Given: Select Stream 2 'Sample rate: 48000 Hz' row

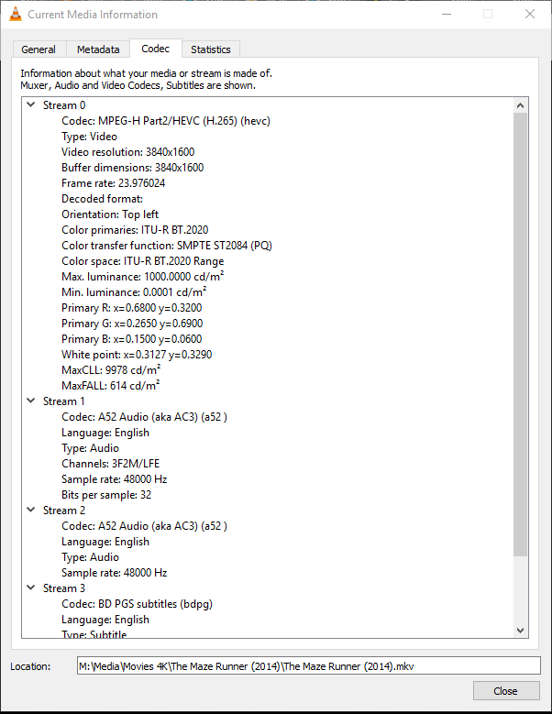Looking at the screenshot, I should [x=115, y=572].
